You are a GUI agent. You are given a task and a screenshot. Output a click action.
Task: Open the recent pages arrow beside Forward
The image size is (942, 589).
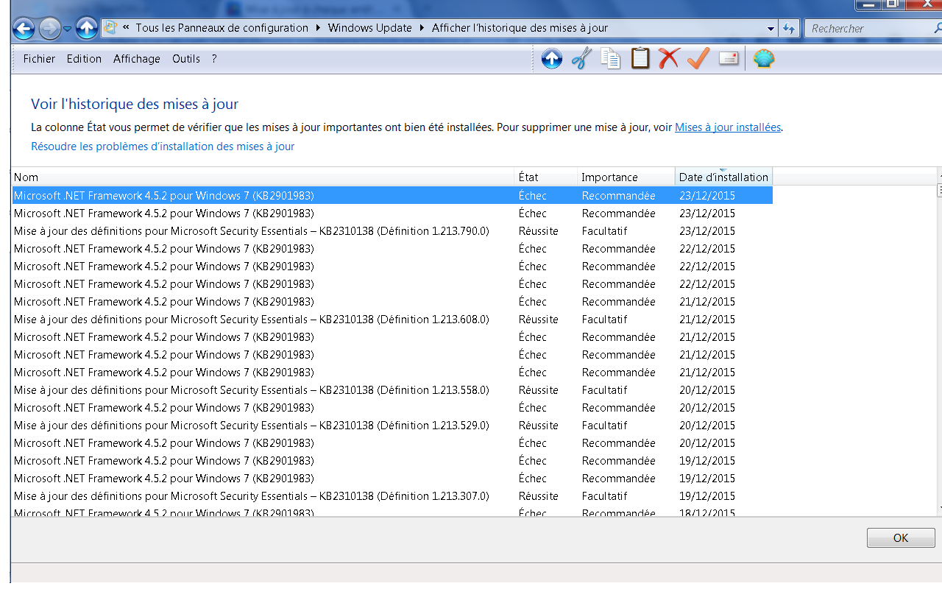pyautogui.click(x=67, y=29)
